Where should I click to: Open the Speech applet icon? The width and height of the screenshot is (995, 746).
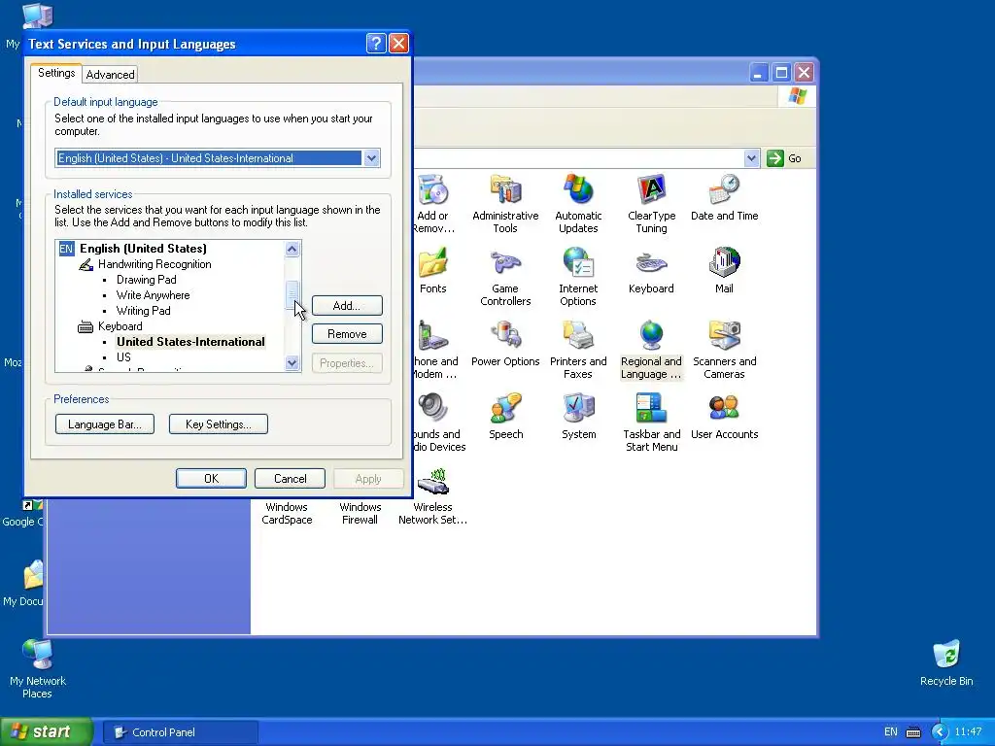click(505, 417)
